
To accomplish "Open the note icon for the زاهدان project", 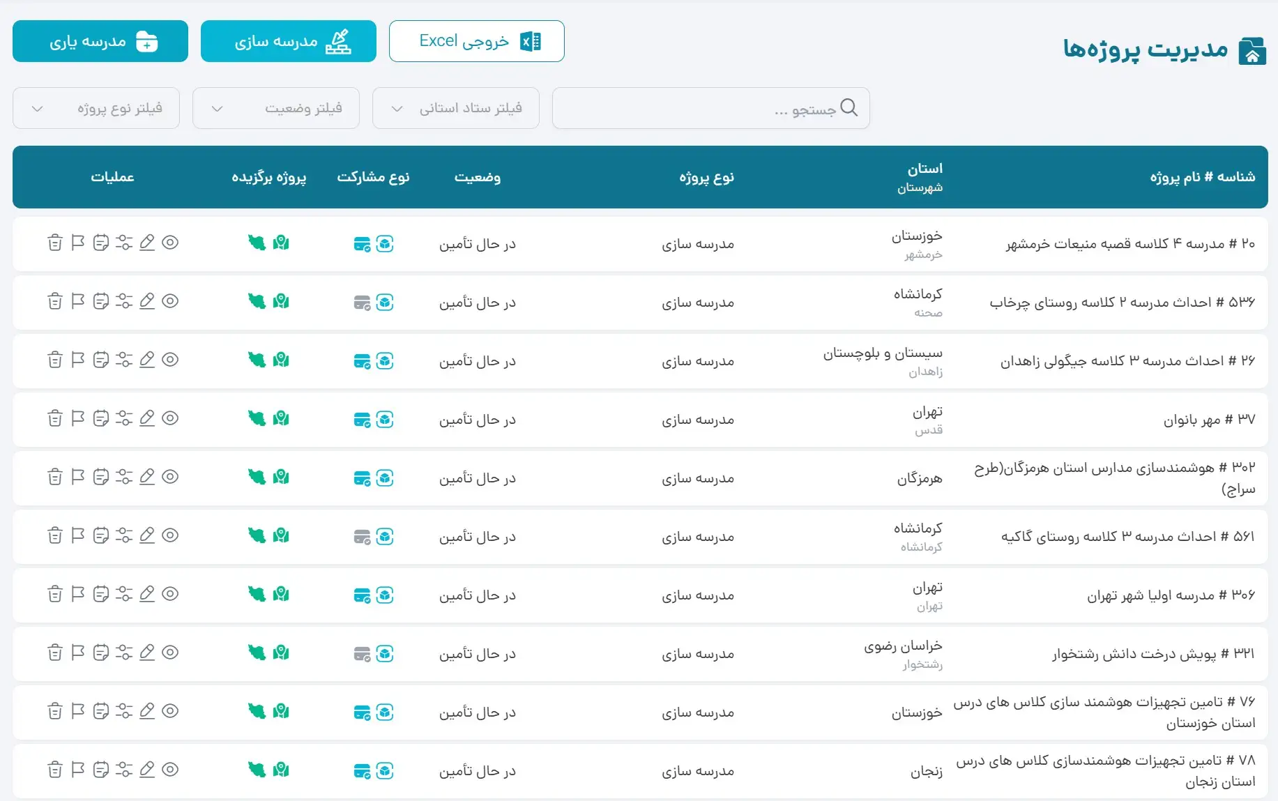I will 101,360.
